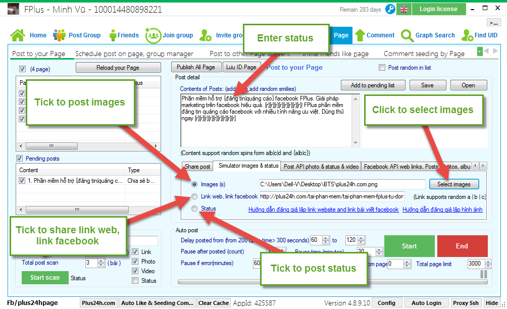The width and height of the screenshot is (507, 309).
Task: Open 'Hướng dẫn đăng giả lập hình ảnh' link
Action: 442,210
